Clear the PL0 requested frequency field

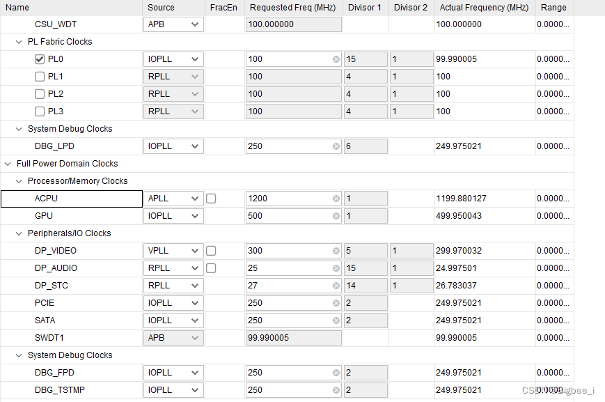click(336, 59)
